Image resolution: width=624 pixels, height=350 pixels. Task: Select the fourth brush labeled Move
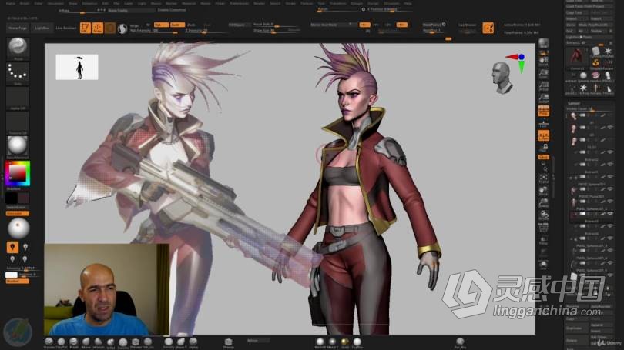pyautogui.click(x=86, y=342)
